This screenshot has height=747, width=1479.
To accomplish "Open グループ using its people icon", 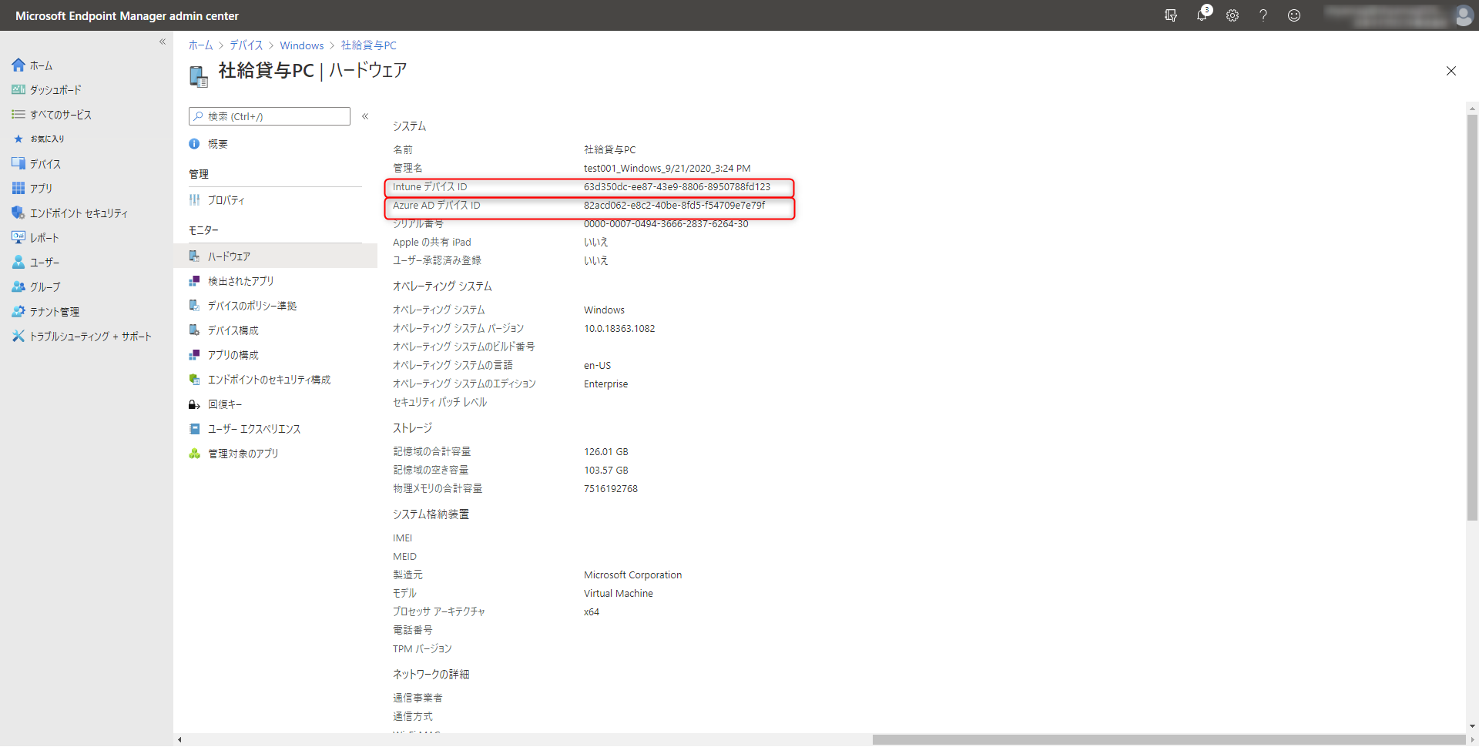I will pyautogui.click(x=18, y=286).
